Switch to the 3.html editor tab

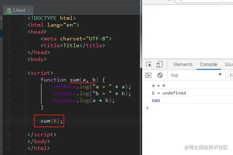click(18, 10)
